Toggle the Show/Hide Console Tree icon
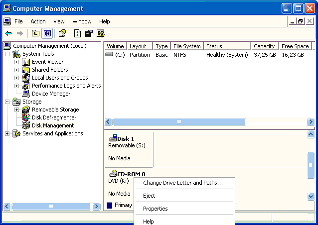Image resolution: width=318 pixels, height=225 pixels. coord(47,33)
